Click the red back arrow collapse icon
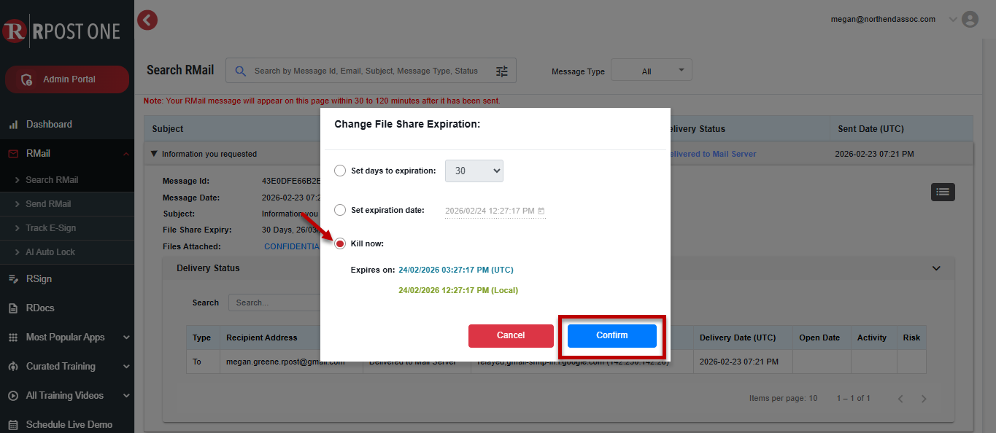This screenshot has height=433, width=996. pyautogui.click(x=147, y=20)
